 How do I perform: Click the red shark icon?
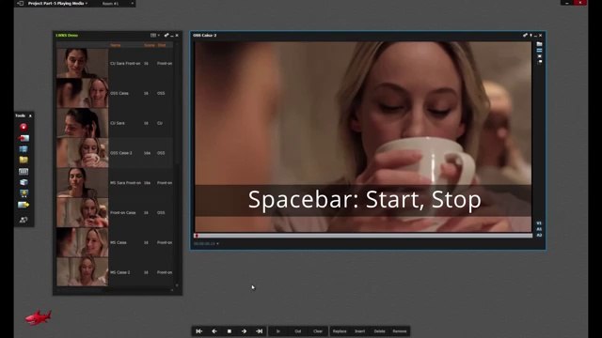click(38, 317)
